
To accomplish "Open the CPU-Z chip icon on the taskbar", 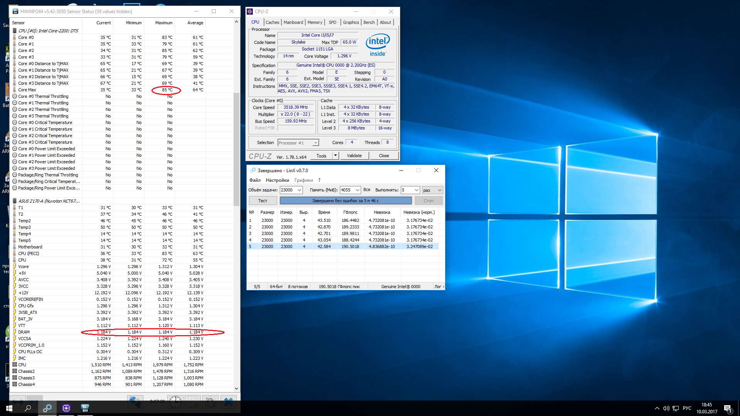I will click(x=66, y=408).
